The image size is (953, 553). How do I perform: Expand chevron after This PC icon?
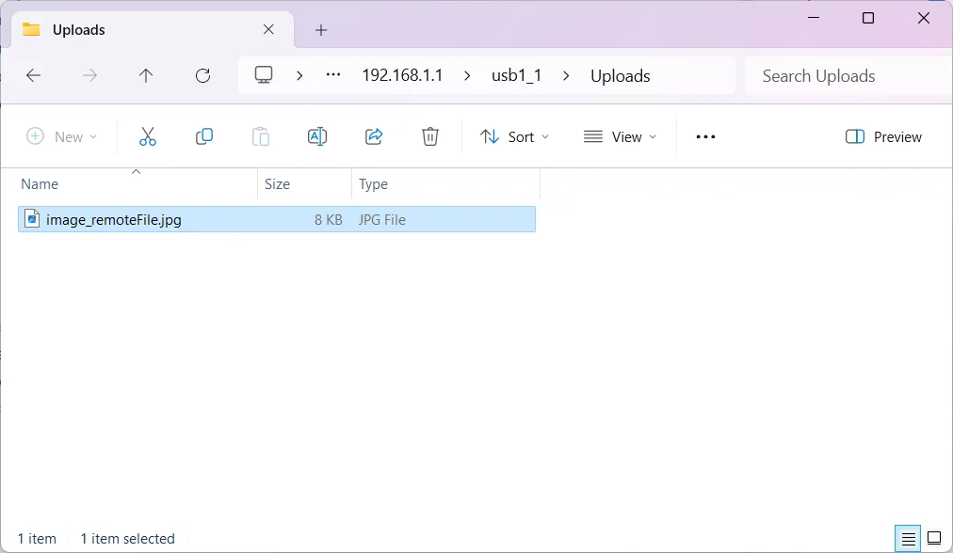click(x=299, y=75)
